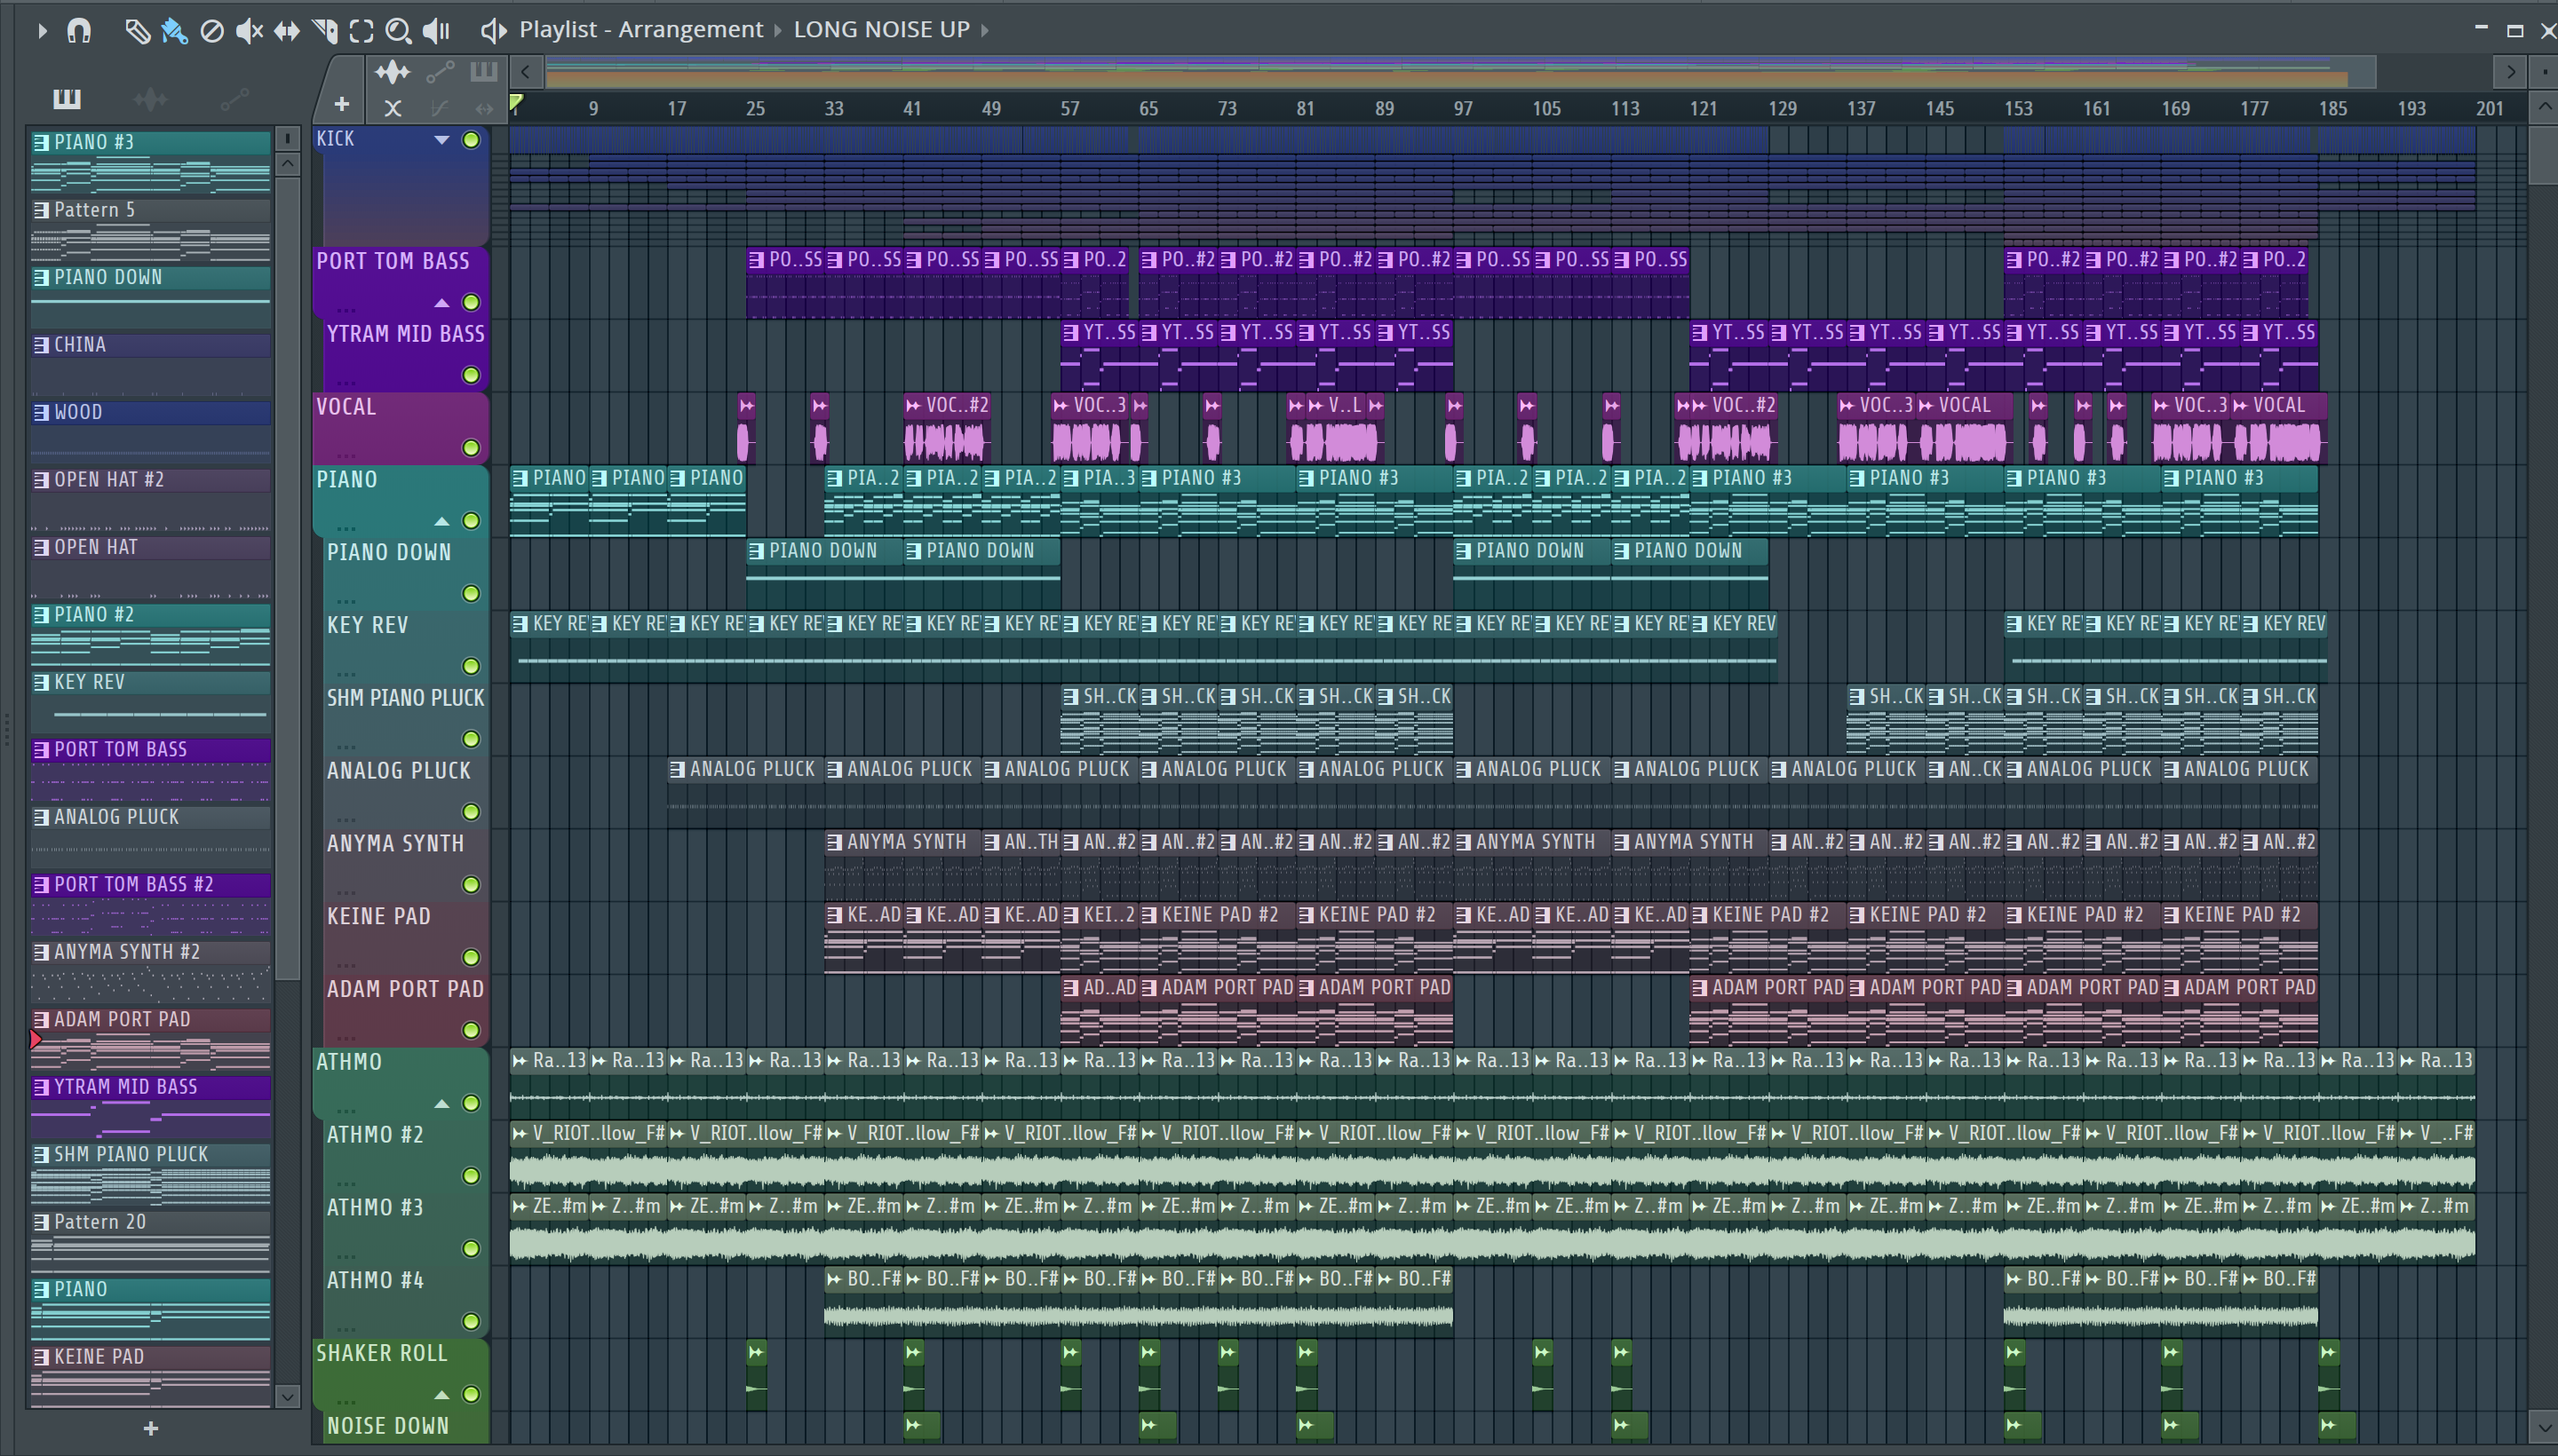Select ANYMA SYNTH #2 pattern in picker
Image resolution: width=2558 pixels, height=1456 pixels.
[151, 971]
